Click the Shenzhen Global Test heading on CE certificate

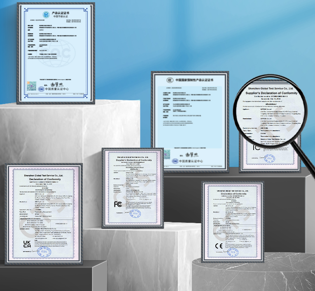click(x=233, y=191)
